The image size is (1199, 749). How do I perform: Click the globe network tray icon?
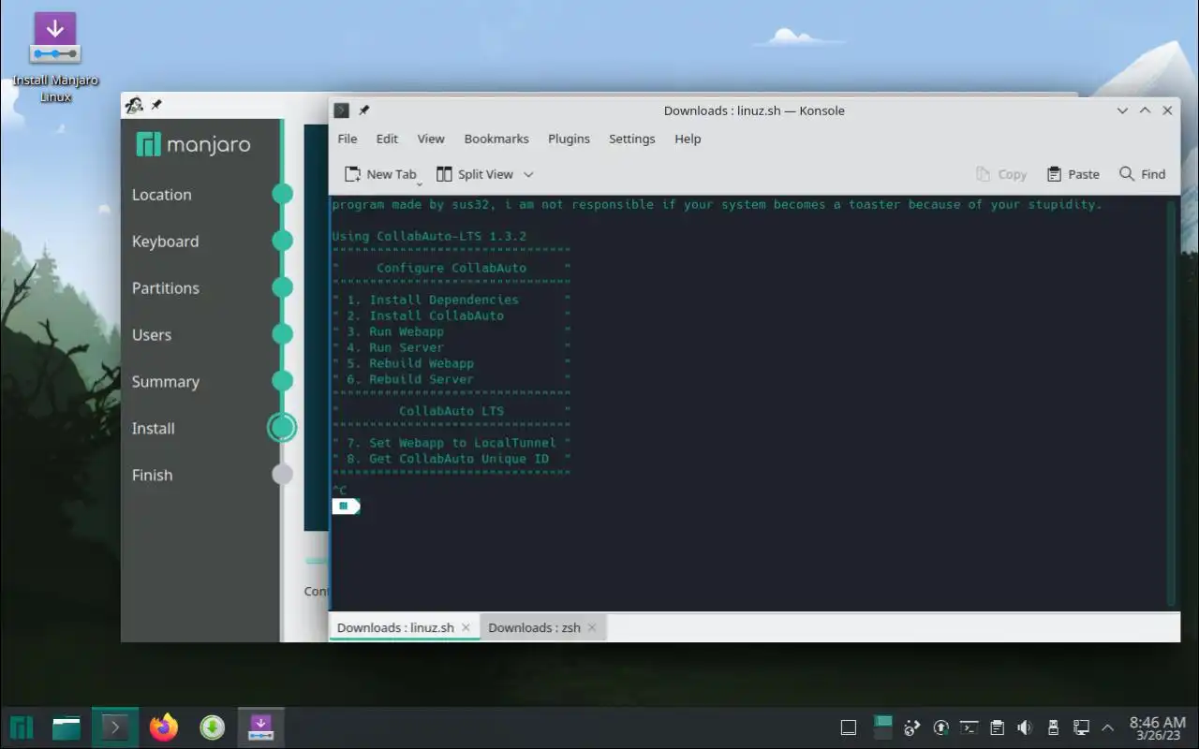pos(911,727)
